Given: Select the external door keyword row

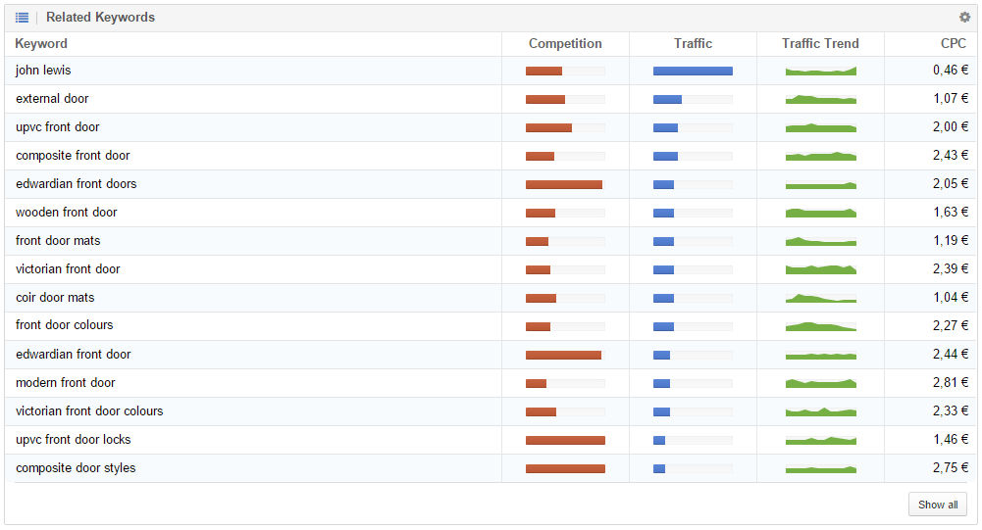Looking at the screenshot, I should coord(491,99).
